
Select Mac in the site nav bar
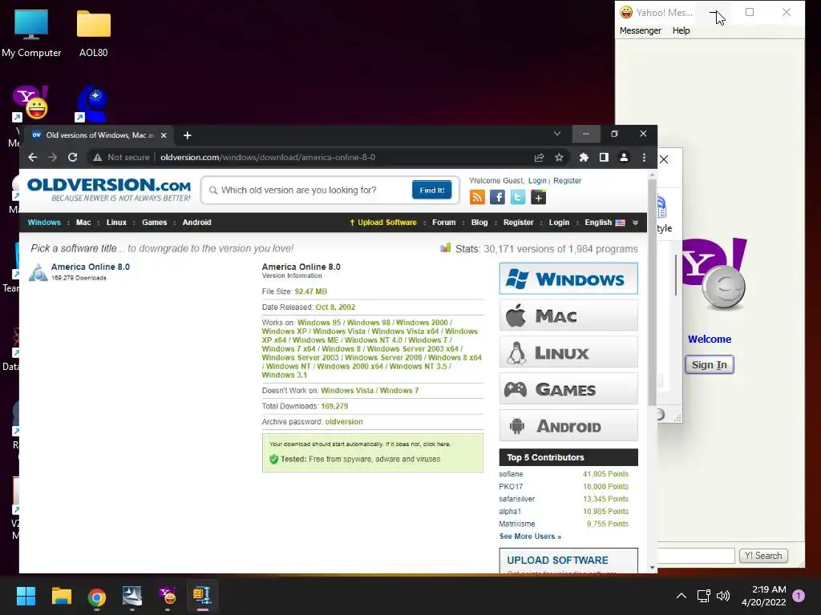pos(83,223)
